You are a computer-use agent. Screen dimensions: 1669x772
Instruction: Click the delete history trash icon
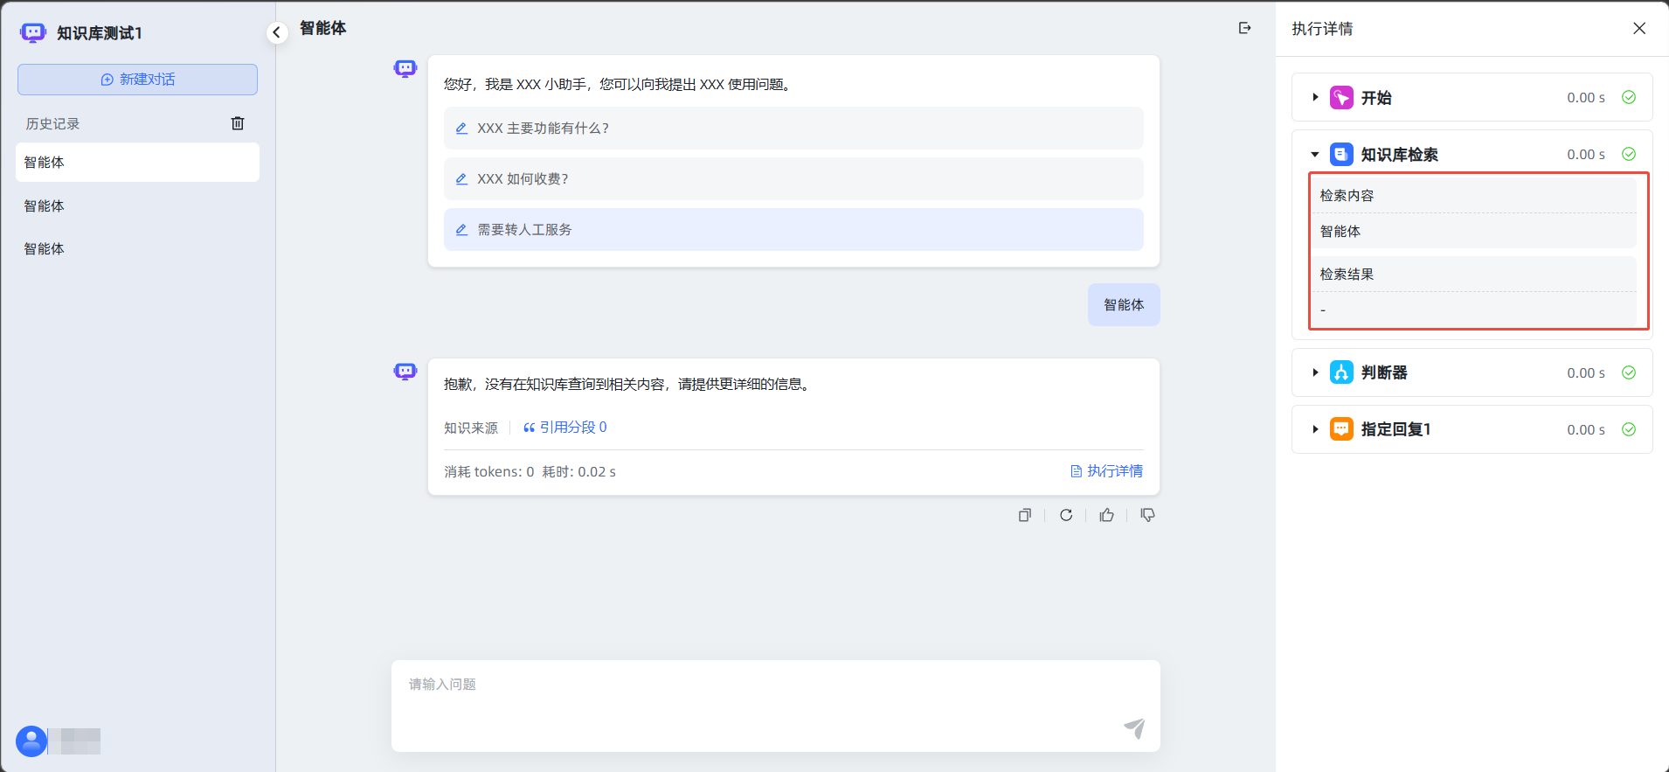[238, 123]
